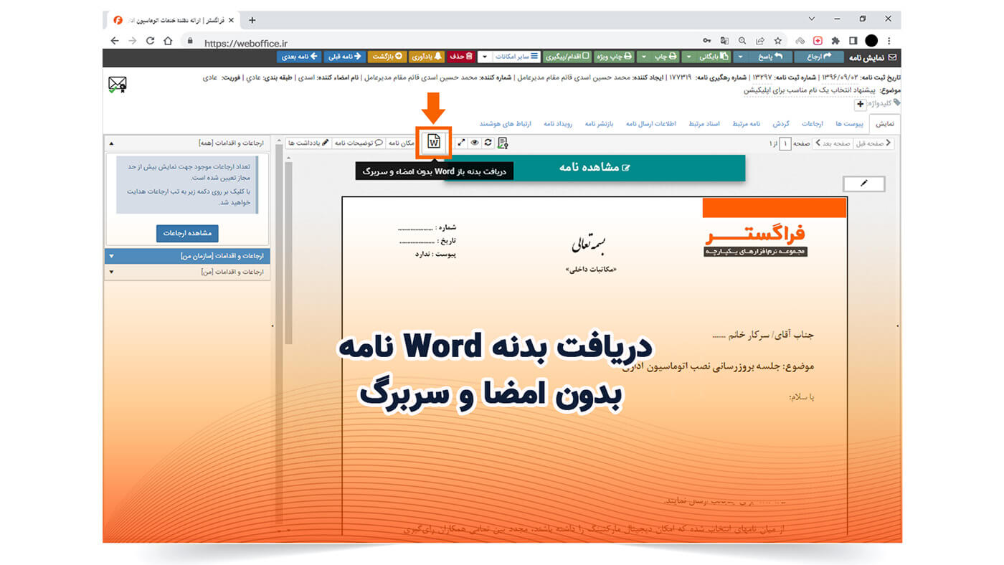Switch to the پیوست ها tab
This screenshot has width=1004, height=565.
coord(848,124)
